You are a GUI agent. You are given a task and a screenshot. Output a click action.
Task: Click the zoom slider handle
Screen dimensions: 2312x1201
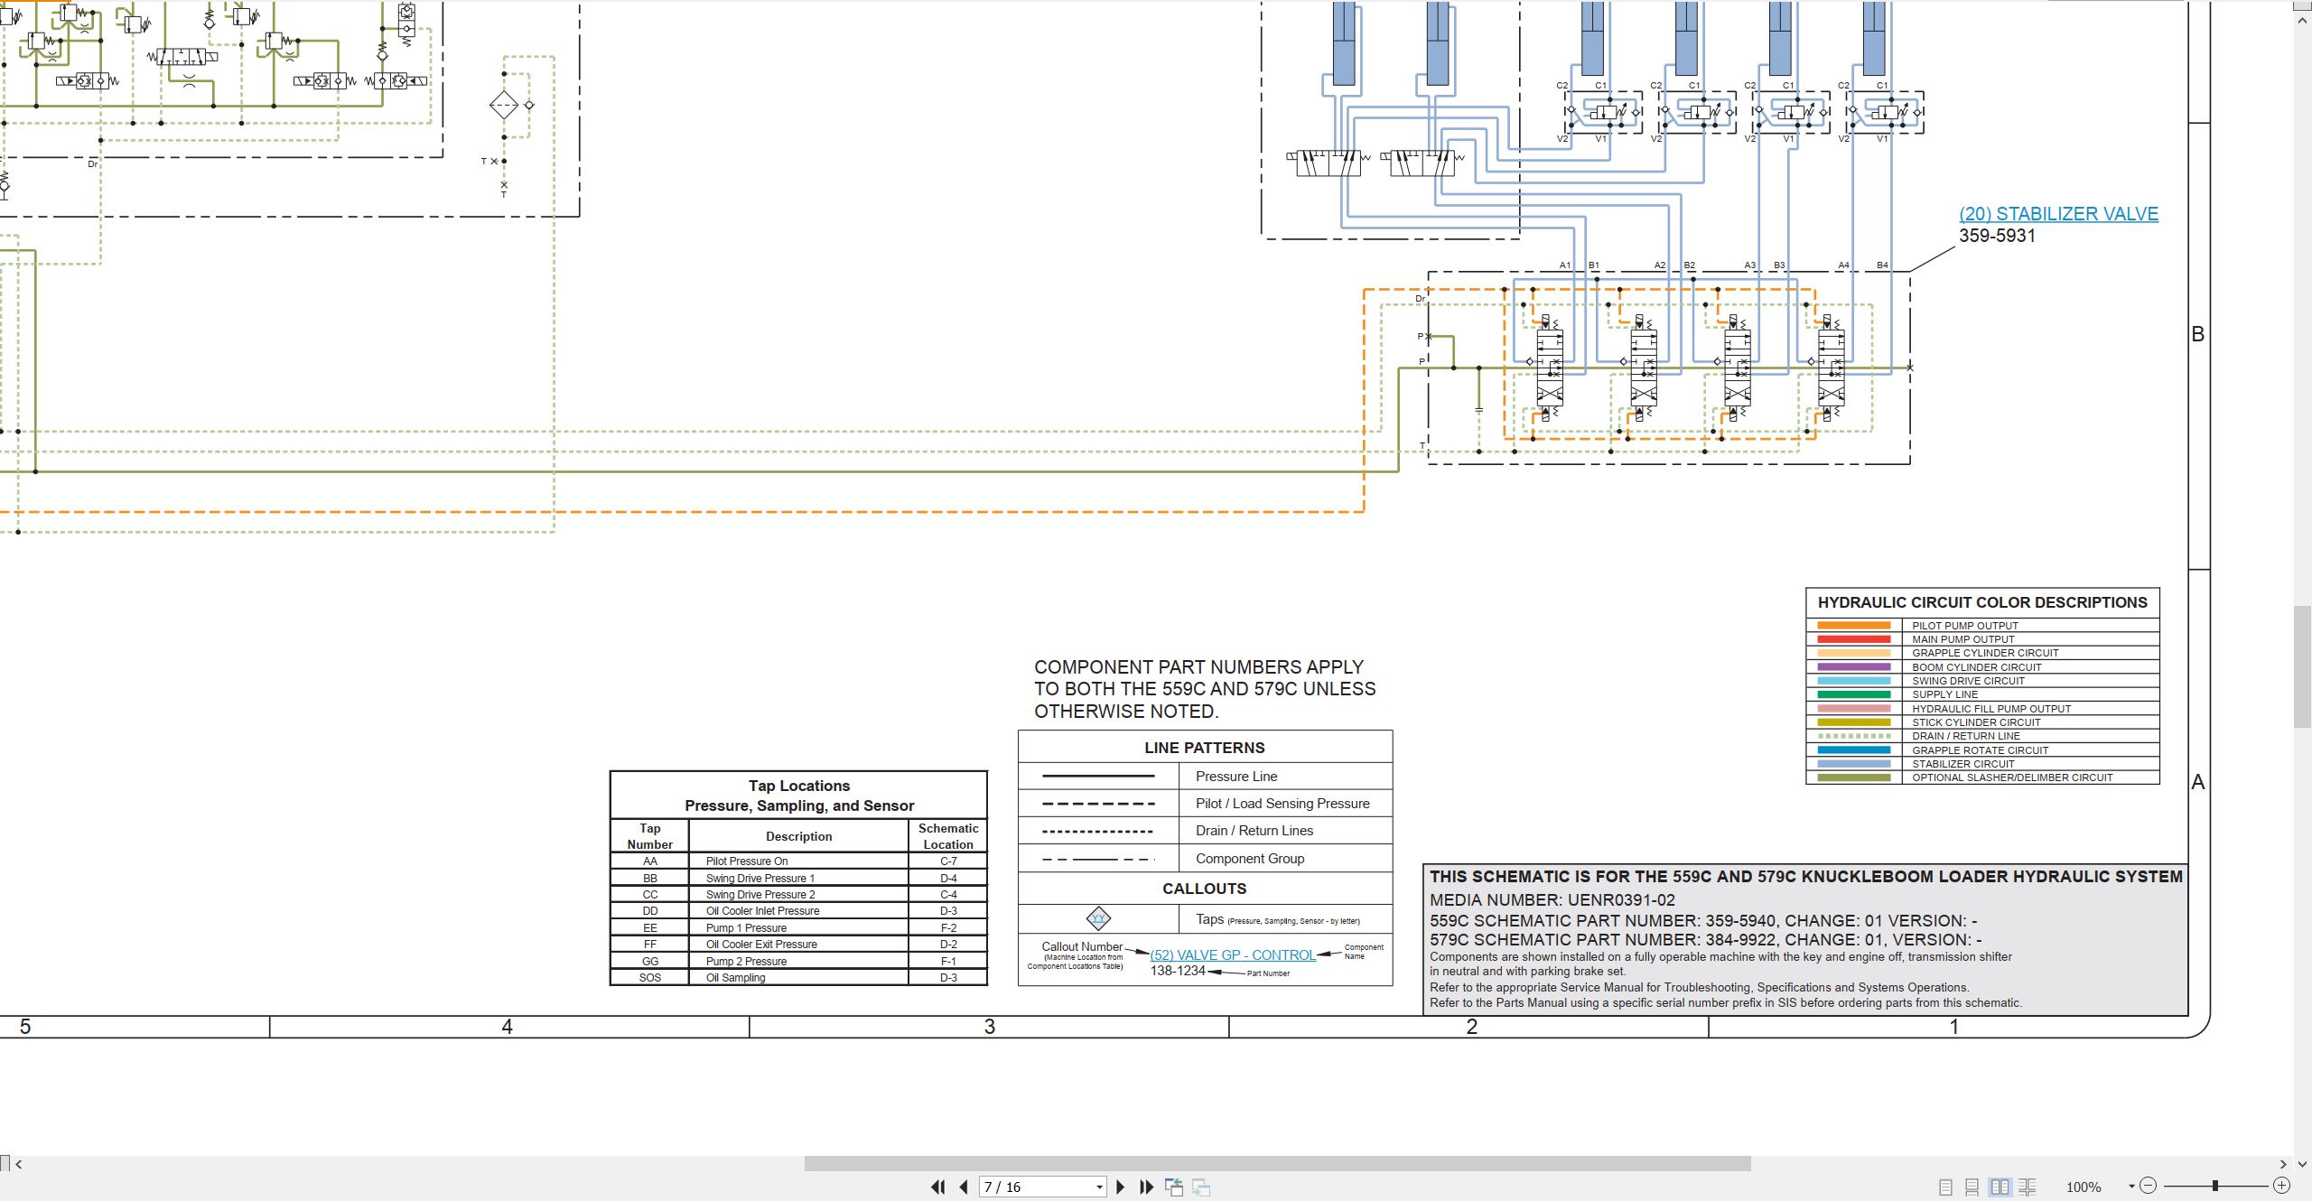pyautogui.click(x=2214, y=1185)
